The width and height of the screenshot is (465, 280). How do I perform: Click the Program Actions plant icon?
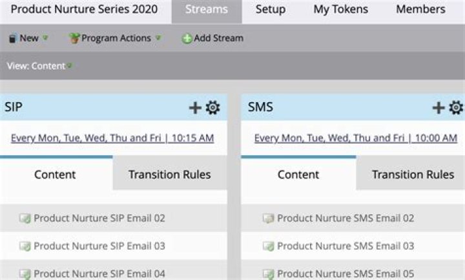74,38
